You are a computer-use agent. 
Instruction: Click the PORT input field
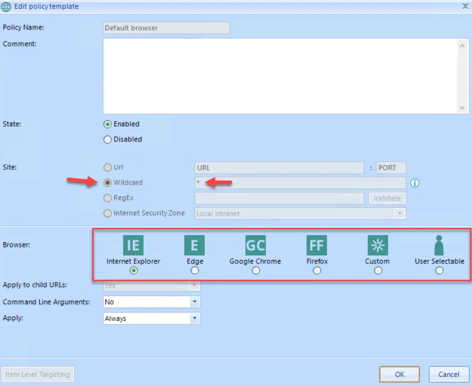pos(391,168)
